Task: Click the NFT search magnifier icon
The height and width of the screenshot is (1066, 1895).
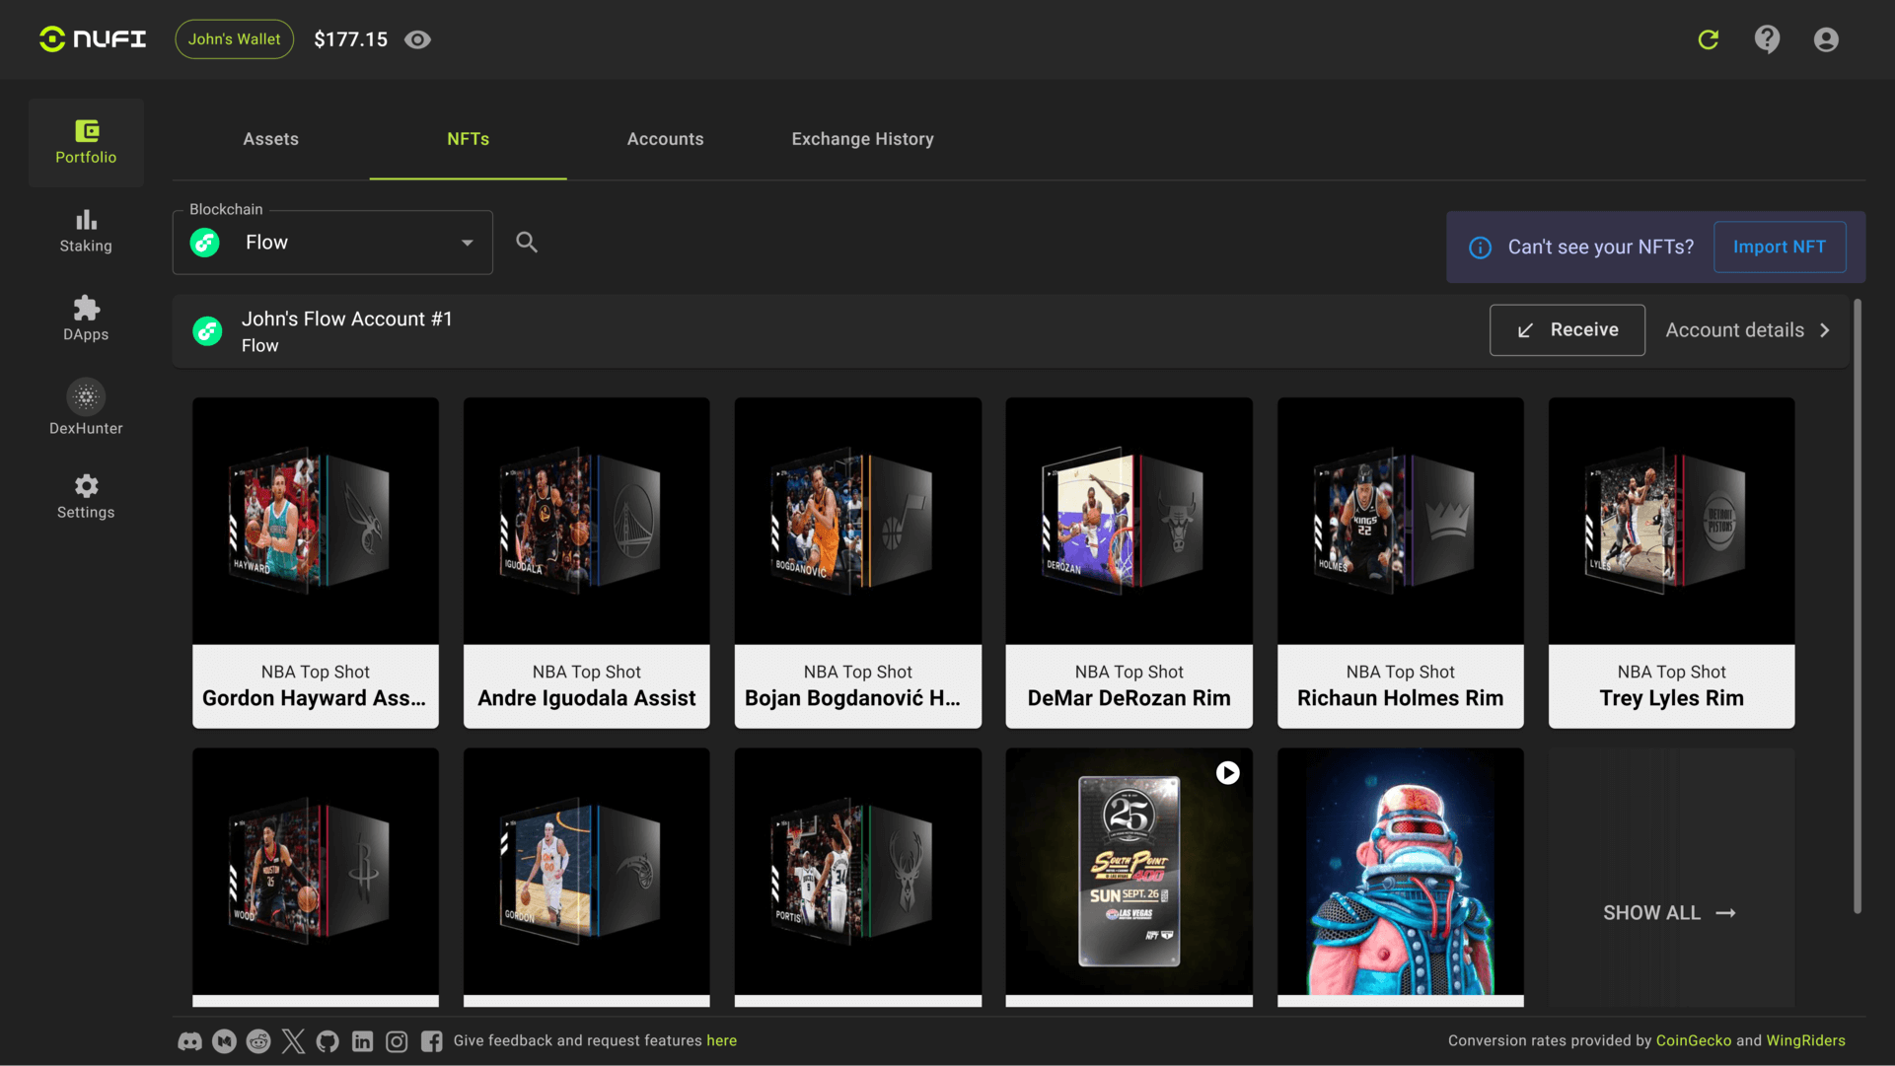Action: [527, 242]
